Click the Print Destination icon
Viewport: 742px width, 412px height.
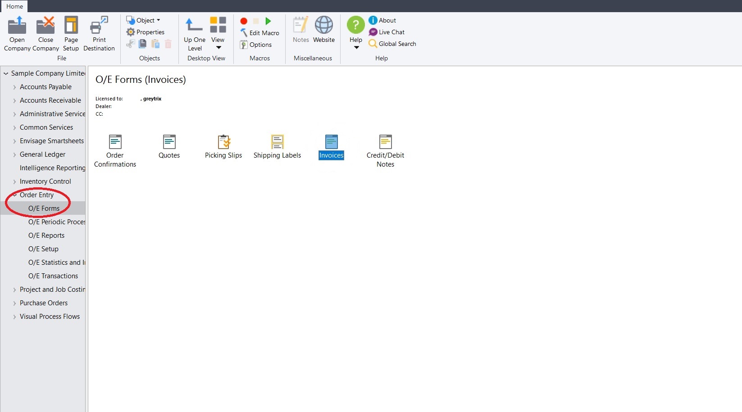pos(99,26)
